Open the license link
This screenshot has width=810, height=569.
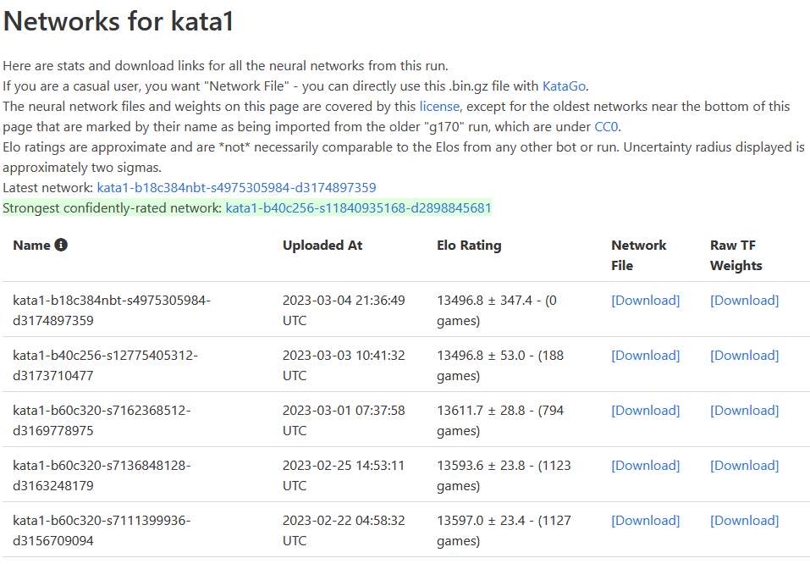(439, 107)
